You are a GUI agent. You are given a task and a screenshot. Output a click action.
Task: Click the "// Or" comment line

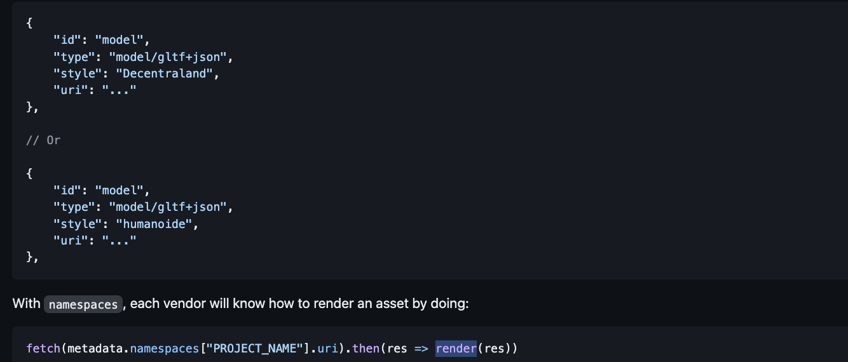(43, 140)
